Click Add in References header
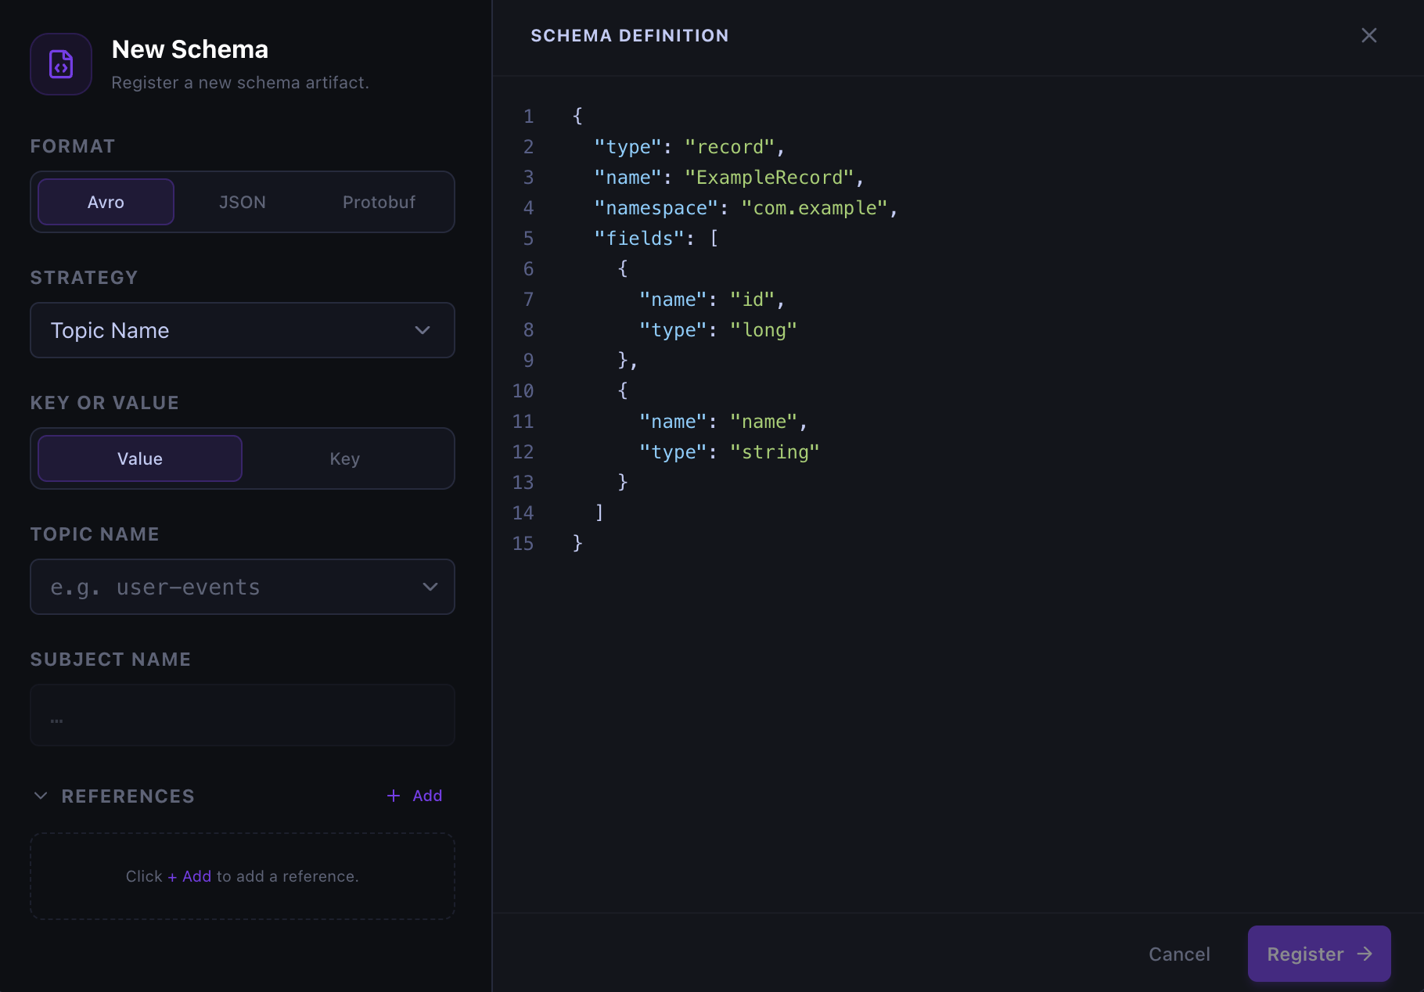 tap(415, 796)
